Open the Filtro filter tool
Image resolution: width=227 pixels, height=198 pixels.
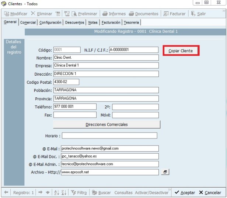79,192
